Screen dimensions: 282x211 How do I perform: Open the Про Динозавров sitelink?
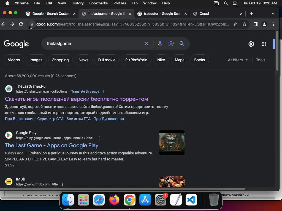(x=109, y=119)
